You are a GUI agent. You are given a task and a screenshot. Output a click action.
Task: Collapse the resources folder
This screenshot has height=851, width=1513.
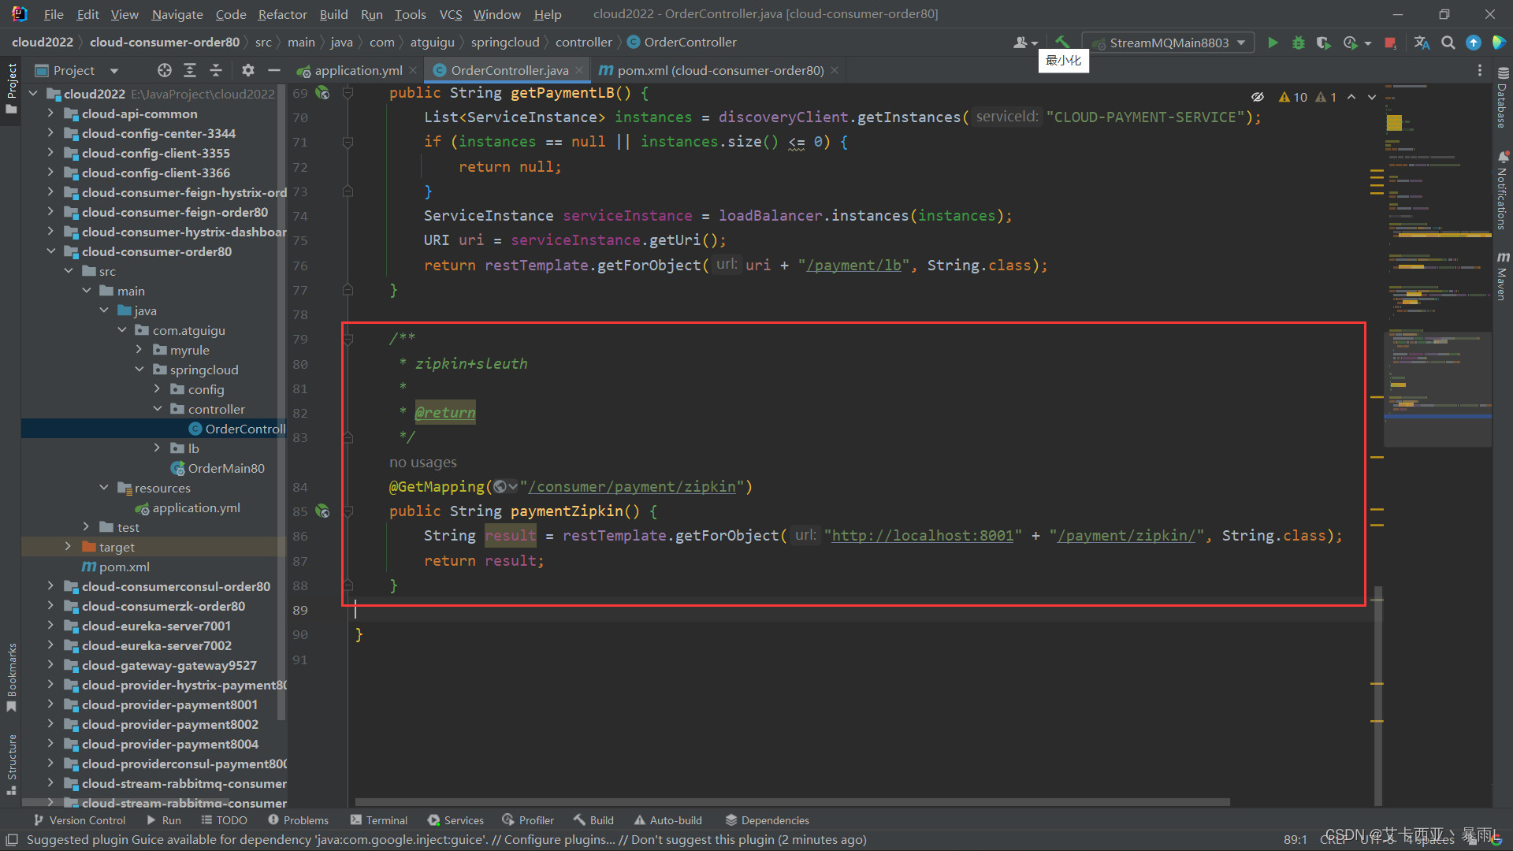(x=104, y=488)
